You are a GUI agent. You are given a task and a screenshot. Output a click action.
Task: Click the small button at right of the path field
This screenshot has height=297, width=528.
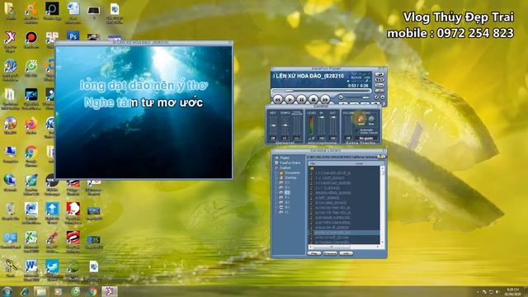pyautogui.click(x=381, y=157)
